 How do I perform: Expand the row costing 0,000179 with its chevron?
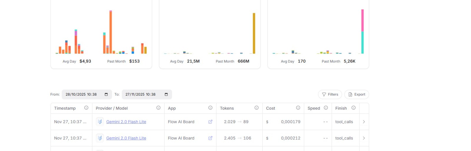(x=364, y=122)
